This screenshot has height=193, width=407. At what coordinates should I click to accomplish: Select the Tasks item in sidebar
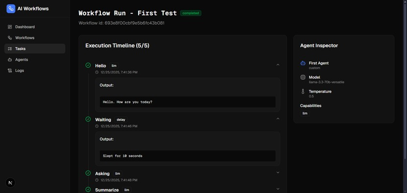[35, 48]
